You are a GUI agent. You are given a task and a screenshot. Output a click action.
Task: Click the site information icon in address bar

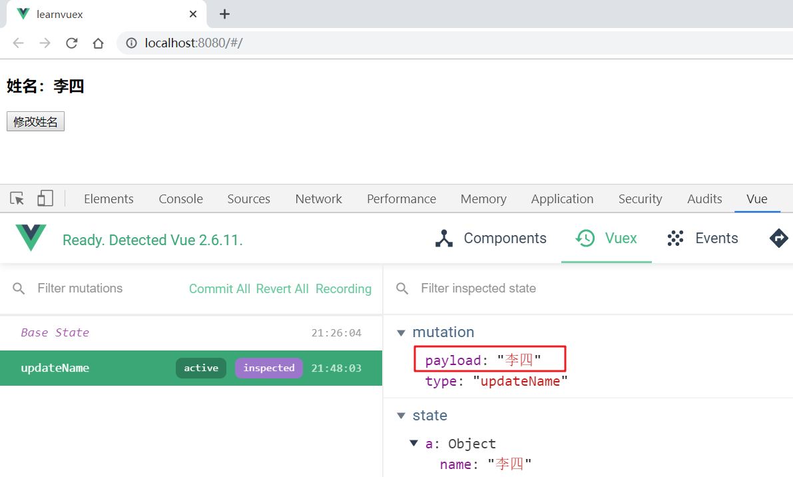pos(132,43)
